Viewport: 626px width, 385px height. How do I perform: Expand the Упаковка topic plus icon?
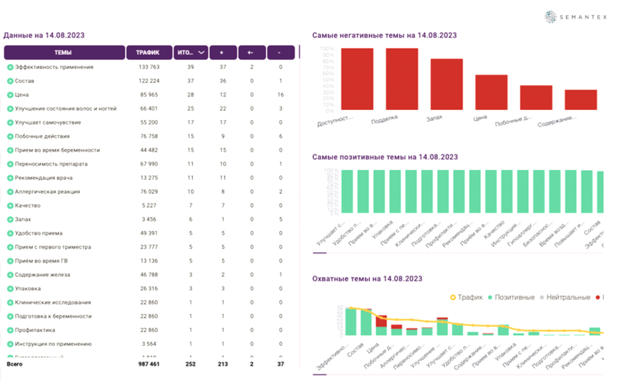tap(10, 288)
